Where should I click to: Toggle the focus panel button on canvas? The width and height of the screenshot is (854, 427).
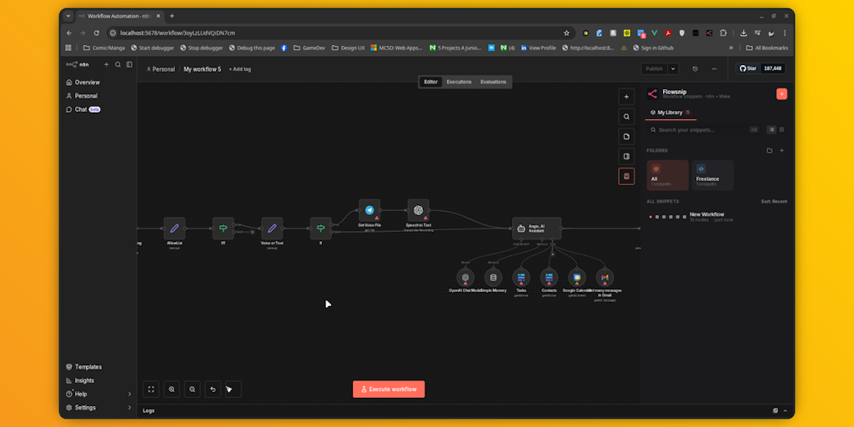click(x=626, y=156)
